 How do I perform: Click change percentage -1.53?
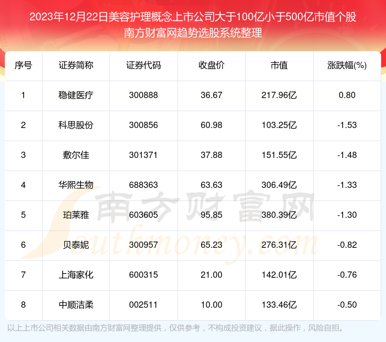pyautogui.click(x=347, y=125)
